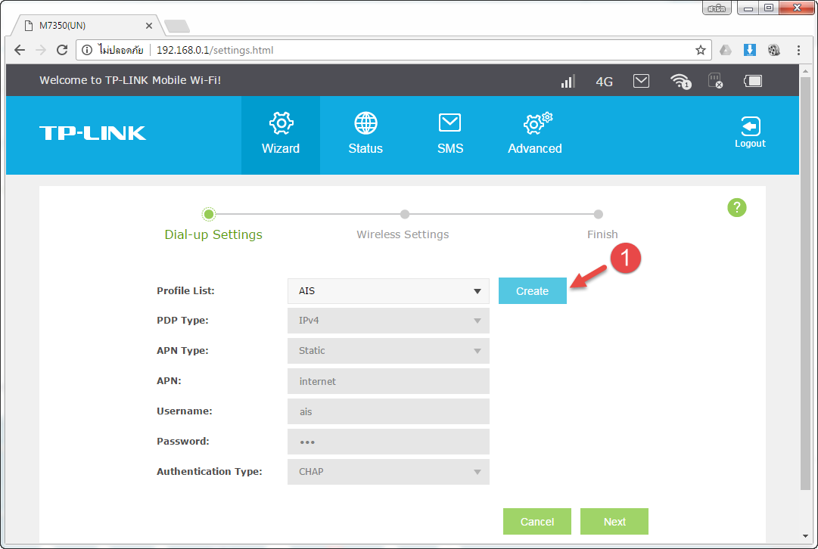Click the Username label
The height and width of the screenshot is (549, 818).
click(184, 411)
